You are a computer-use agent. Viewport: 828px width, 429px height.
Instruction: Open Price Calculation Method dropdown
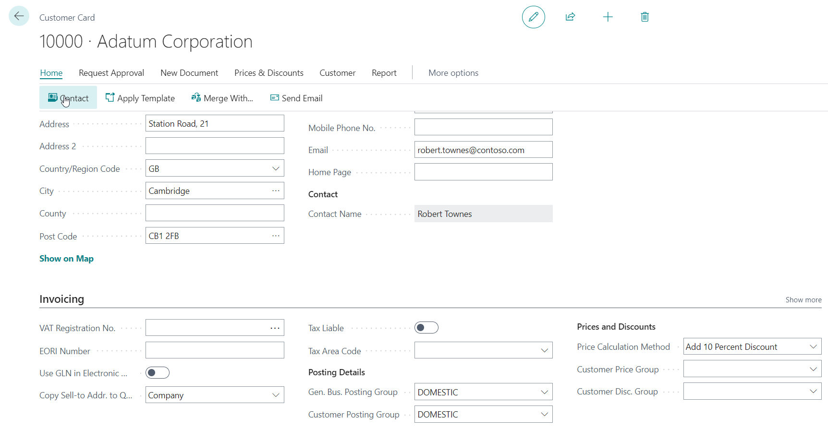coord(813,346)
